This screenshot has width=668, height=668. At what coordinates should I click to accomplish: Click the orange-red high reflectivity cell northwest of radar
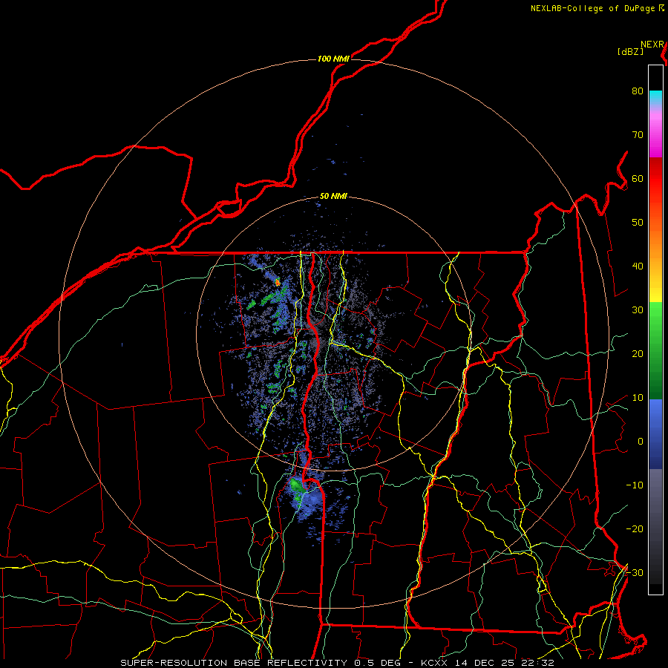pyautogui.click(x=278, y=282)
